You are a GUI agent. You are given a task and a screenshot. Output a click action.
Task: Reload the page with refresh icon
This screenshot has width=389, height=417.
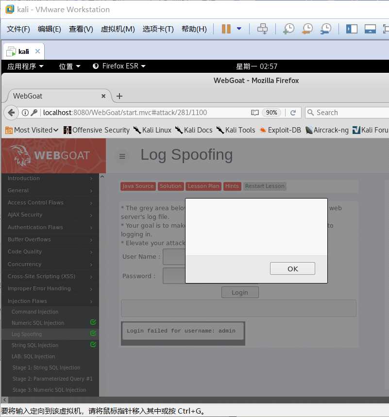[x=293, y=113]
